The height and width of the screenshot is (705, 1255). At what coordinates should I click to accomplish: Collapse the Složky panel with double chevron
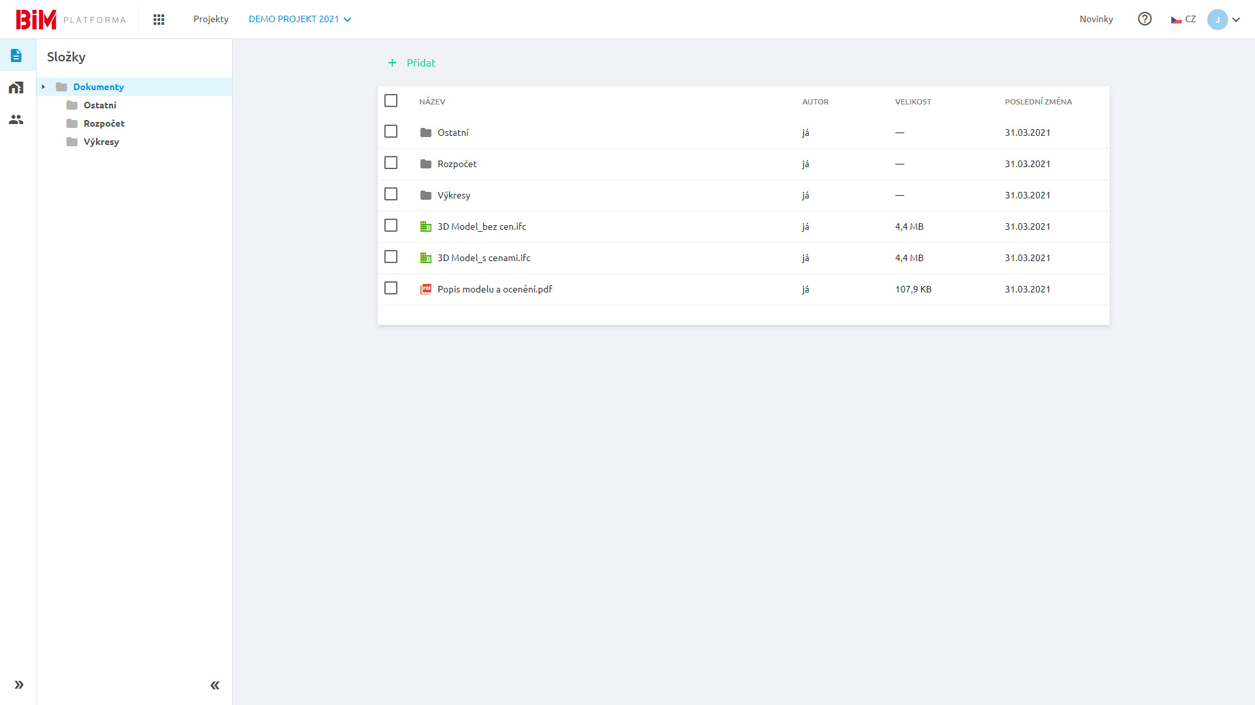pos(215,685)
